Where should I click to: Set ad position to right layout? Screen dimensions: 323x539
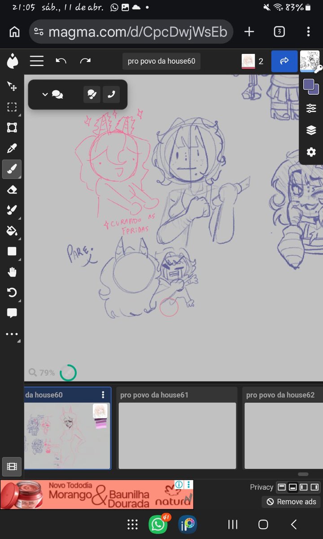click(314, 487)
